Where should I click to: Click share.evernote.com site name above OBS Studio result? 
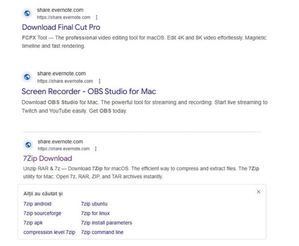62,73
